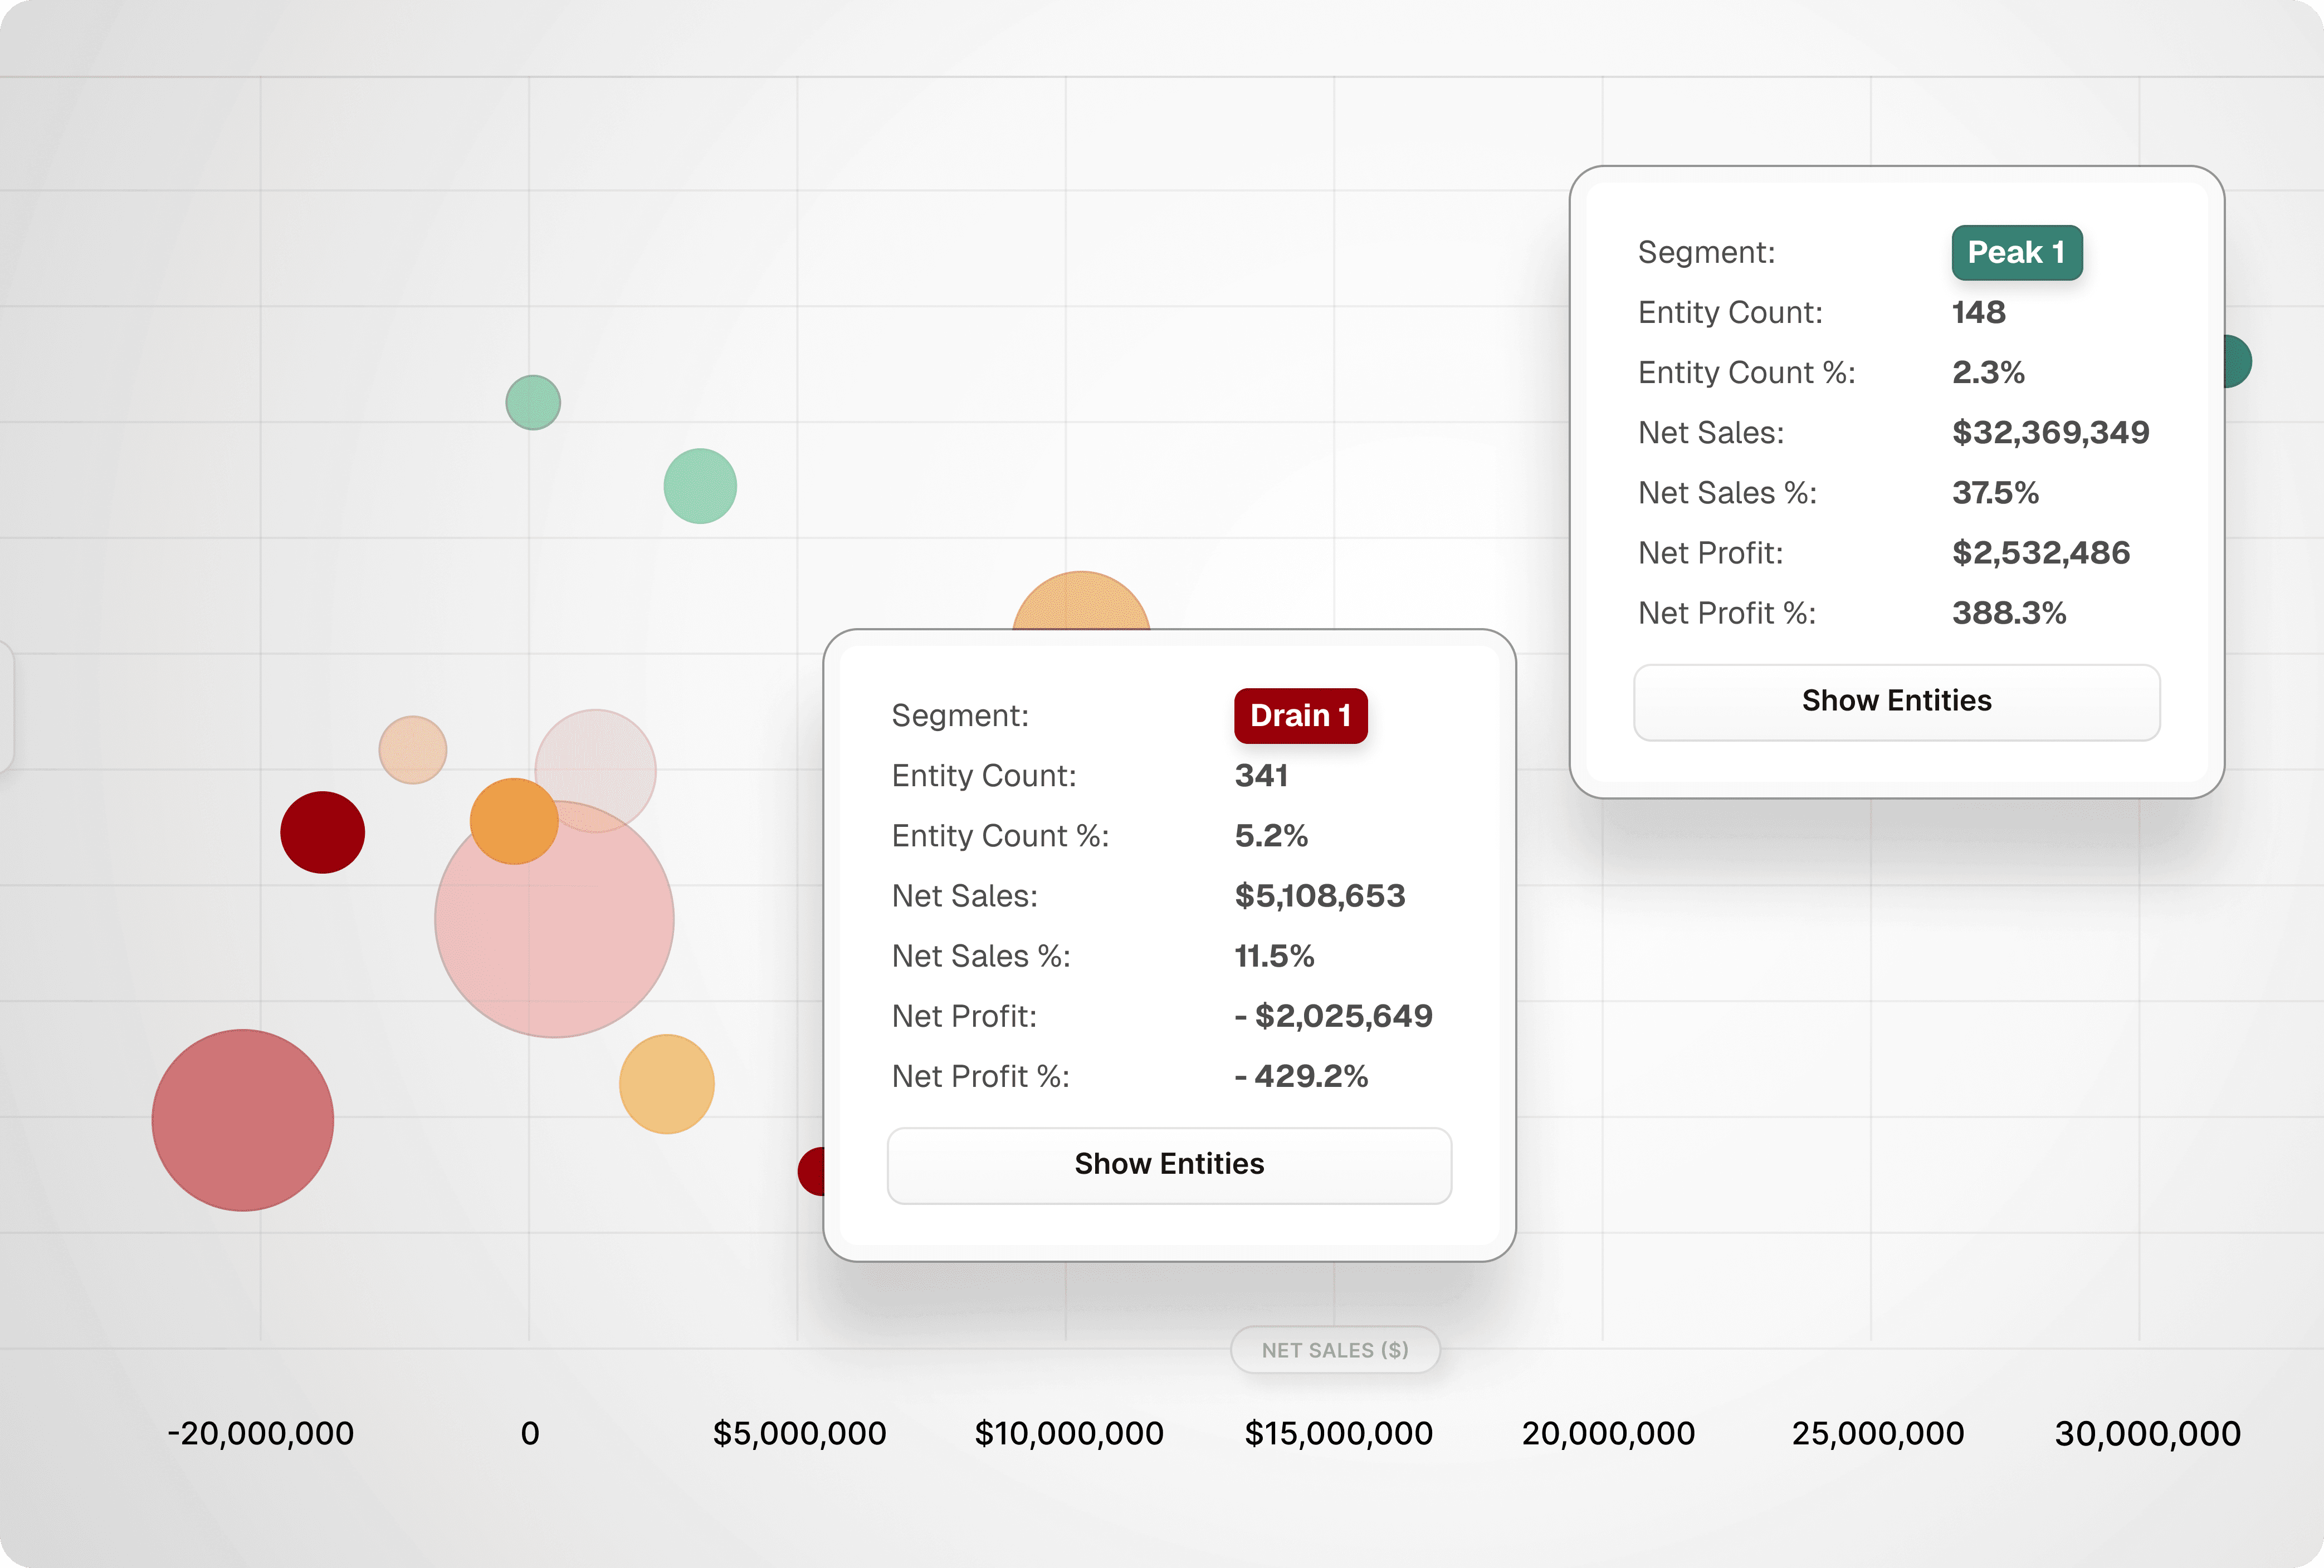Click dark red bubble left of Drain card
Screen dimensions: 2324x1568
click(811, 1171)
